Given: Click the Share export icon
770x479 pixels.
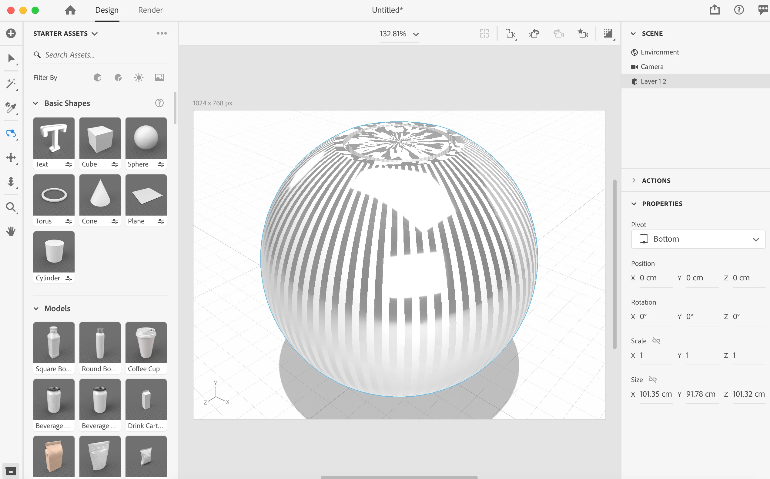Looking at the screenshot, I should click(715, 10).
